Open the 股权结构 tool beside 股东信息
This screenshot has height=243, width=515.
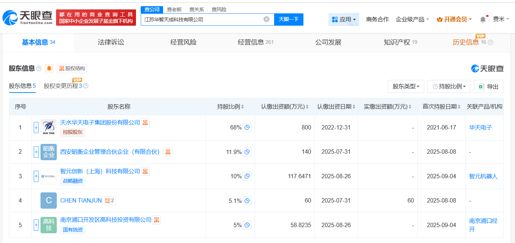click(x=72, y=68)
